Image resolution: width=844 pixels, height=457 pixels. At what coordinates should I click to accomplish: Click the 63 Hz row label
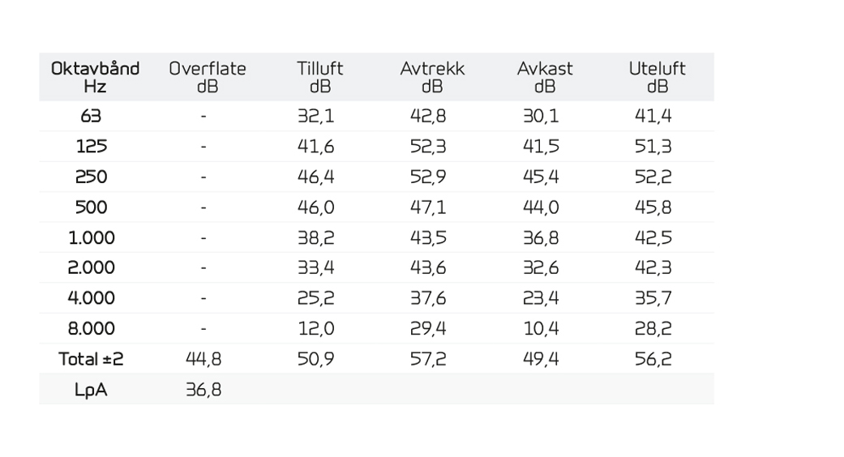coord(91,116)
